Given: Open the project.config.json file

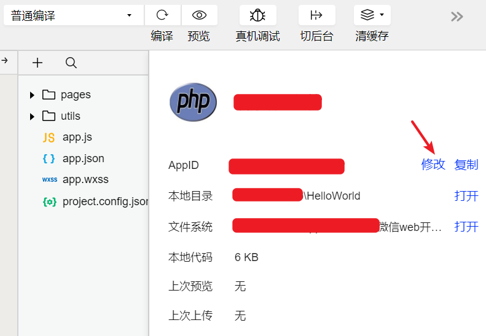Looking at the screenshot, I should click(x=106, y=201).
